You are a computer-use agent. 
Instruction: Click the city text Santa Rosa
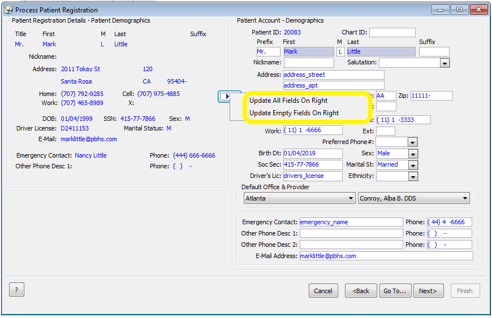click(76, 81)
